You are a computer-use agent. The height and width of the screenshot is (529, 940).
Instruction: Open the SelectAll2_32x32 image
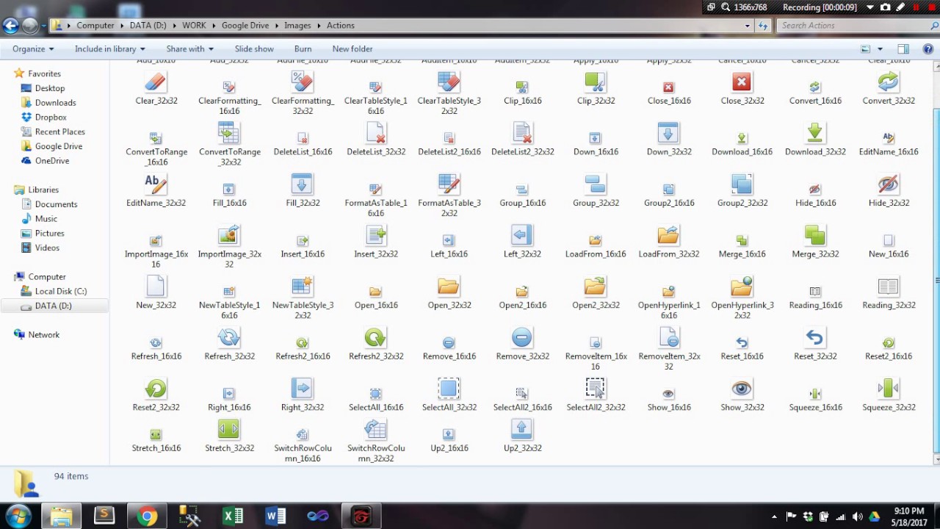(x=596, y=389)
